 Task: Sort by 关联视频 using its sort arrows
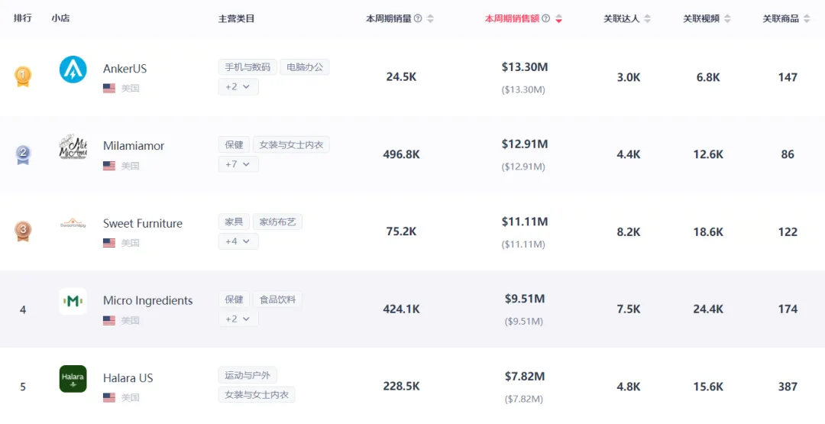click(x=727, y=18)
